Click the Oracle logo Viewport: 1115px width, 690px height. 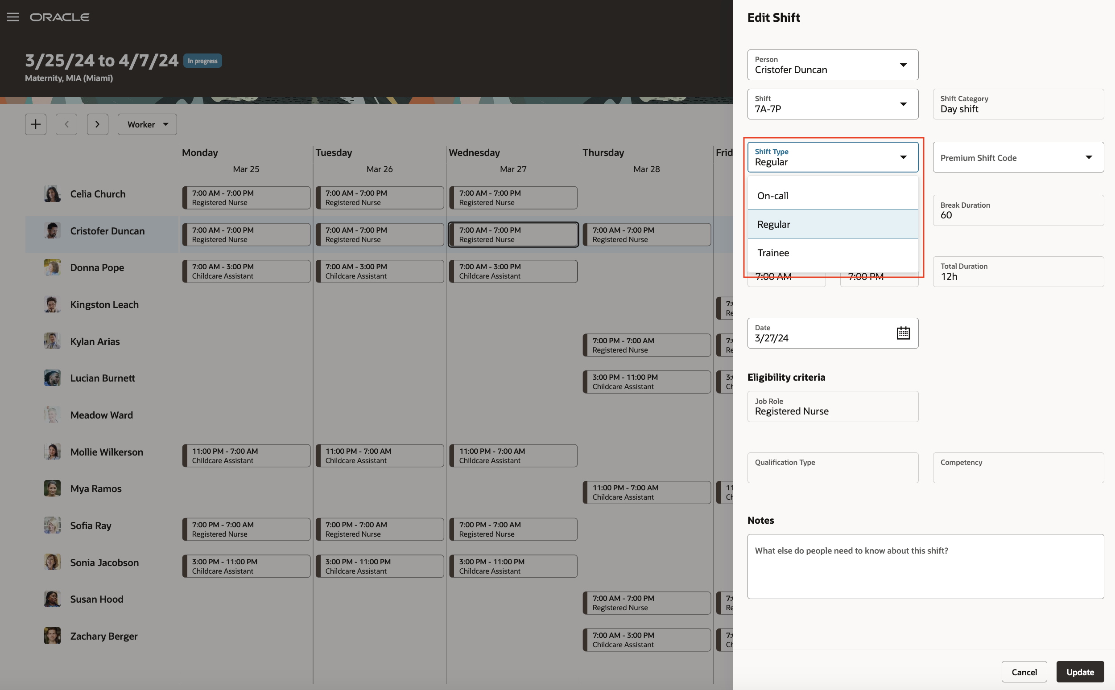[59, 17]
